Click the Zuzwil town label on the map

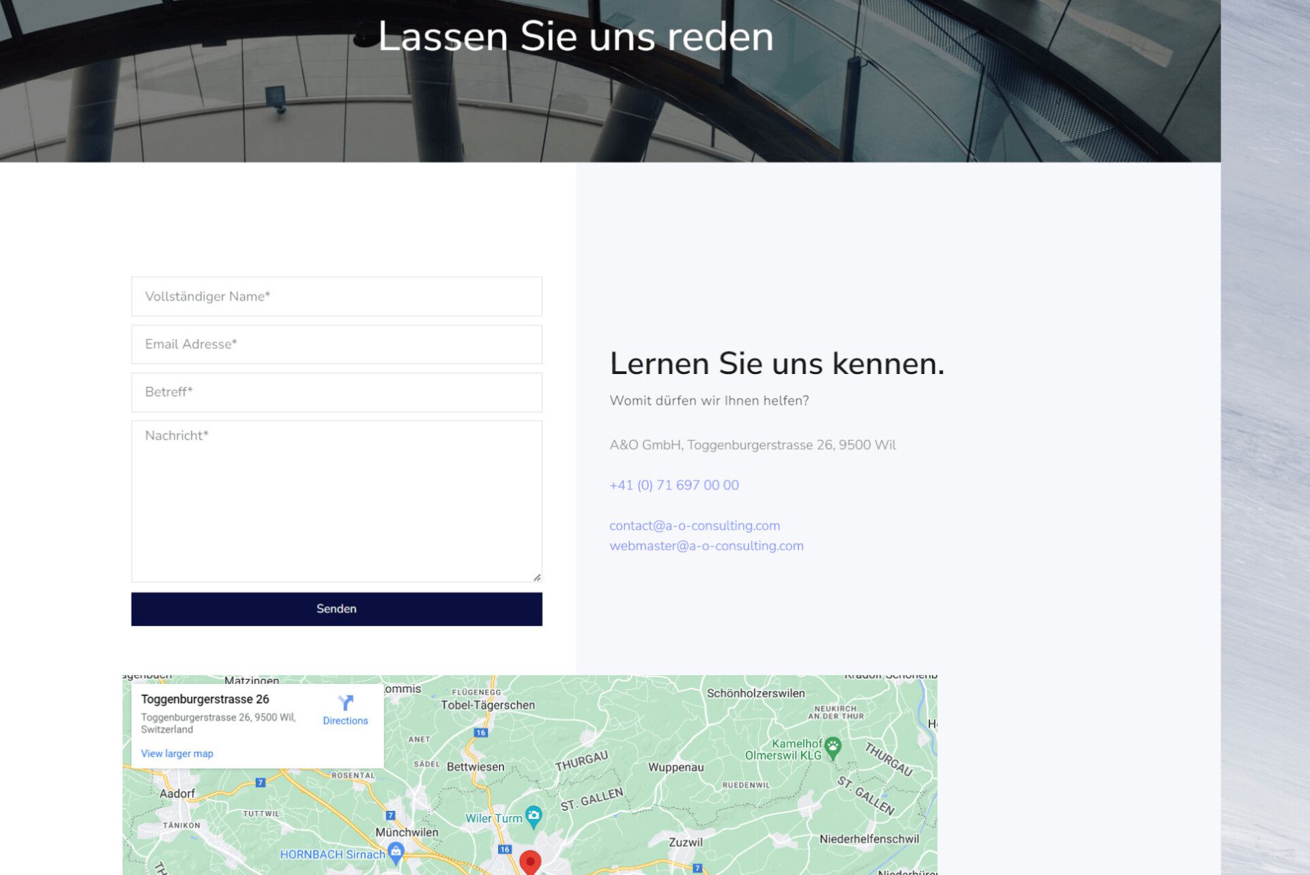[685, 842]
